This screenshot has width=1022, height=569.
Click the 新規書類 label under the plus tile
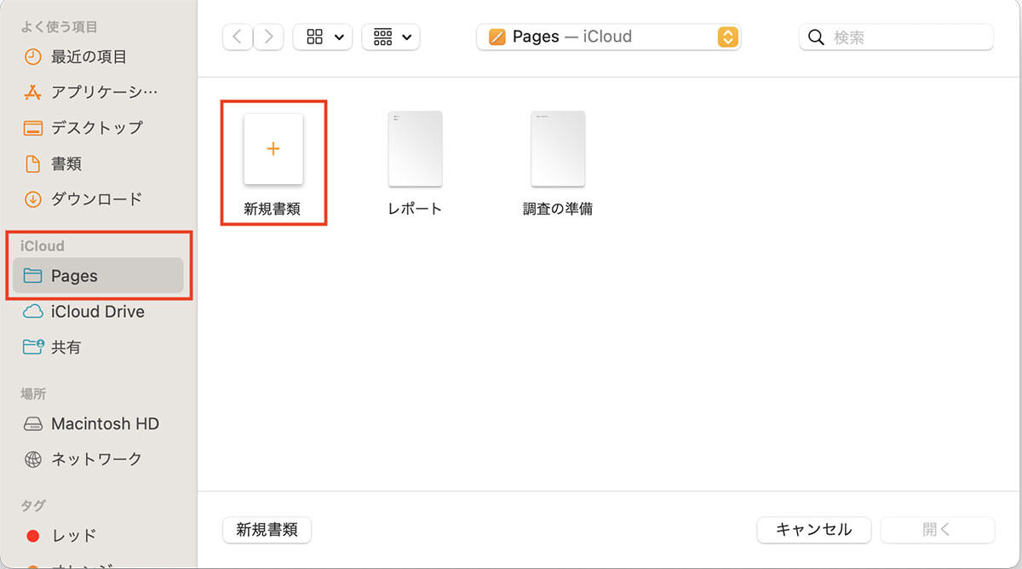click(x=273, y=209)
